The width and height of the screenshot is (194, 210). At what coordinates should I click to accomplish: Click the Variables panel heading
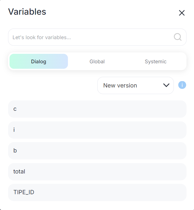click(27, 12)
